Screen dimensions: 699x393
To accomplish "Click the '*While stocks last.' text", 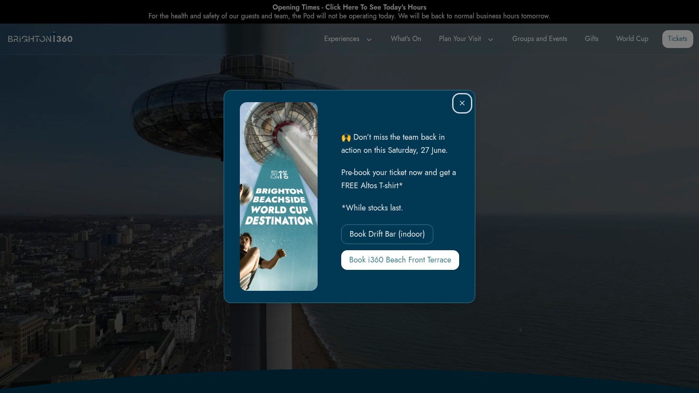I will coord(372,208).
